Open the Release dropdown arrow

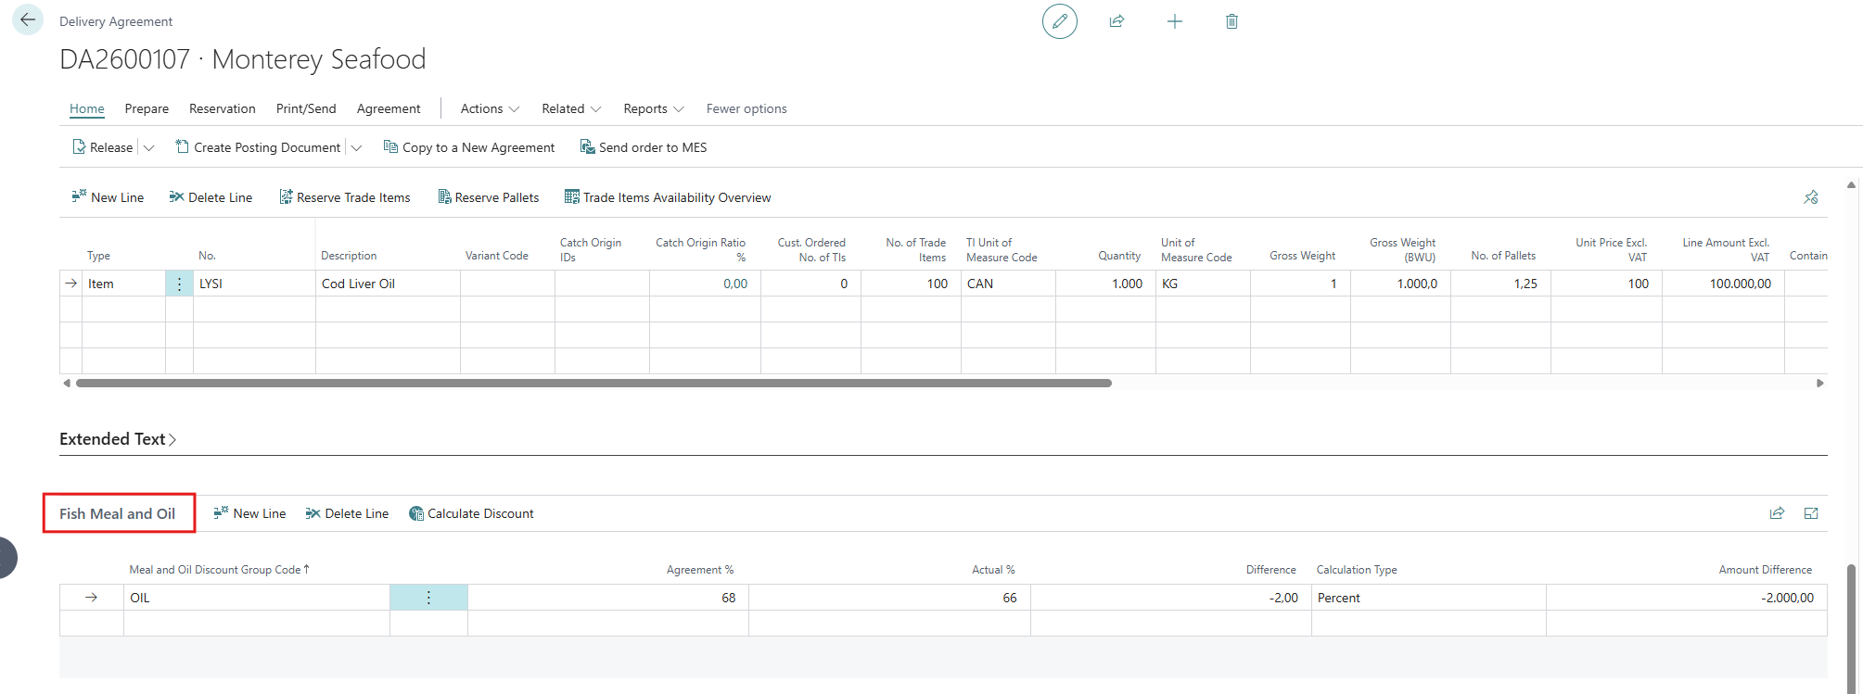148,147
